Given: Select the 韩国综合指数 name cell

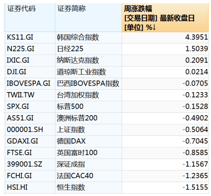Looking at the screenshot, I should click(89, 38).
